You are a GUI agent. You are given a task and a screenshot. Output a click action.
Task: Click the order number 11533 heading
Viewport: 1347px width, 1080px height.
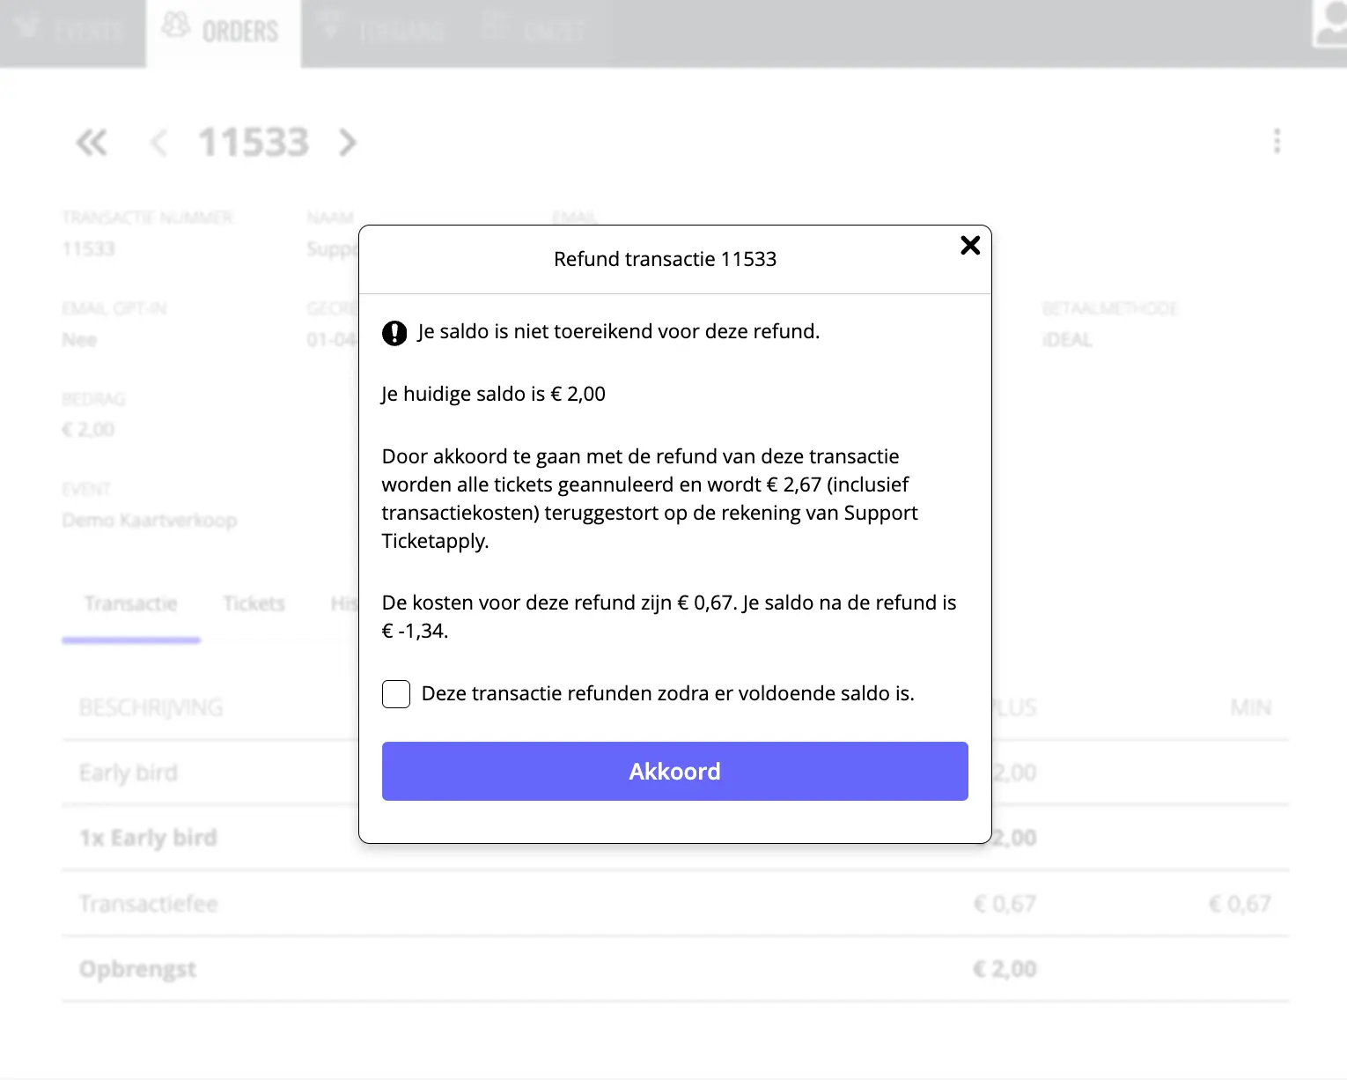click(x=254, y=143)
